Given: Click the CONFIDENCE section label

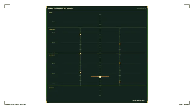Looking at the screenshot, I should (52, 55).
